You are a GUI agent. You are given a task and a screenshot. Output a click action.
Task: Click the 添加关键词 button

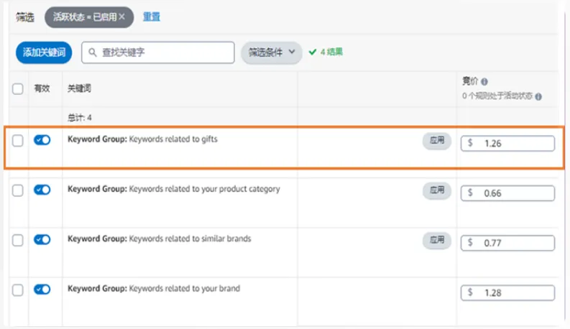tap(44, 52)
